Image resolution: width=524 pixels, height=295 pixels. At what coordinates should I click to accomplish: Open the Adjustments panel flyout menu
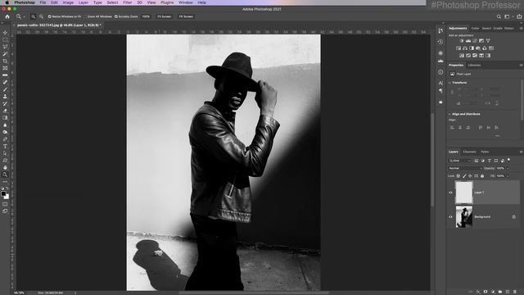pyautogui.click(x=521, y=29)
